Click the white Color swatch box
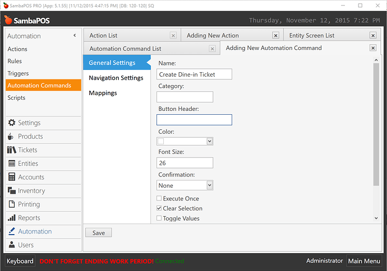Screen dimensions: 387x271 (x=161, y=142)
